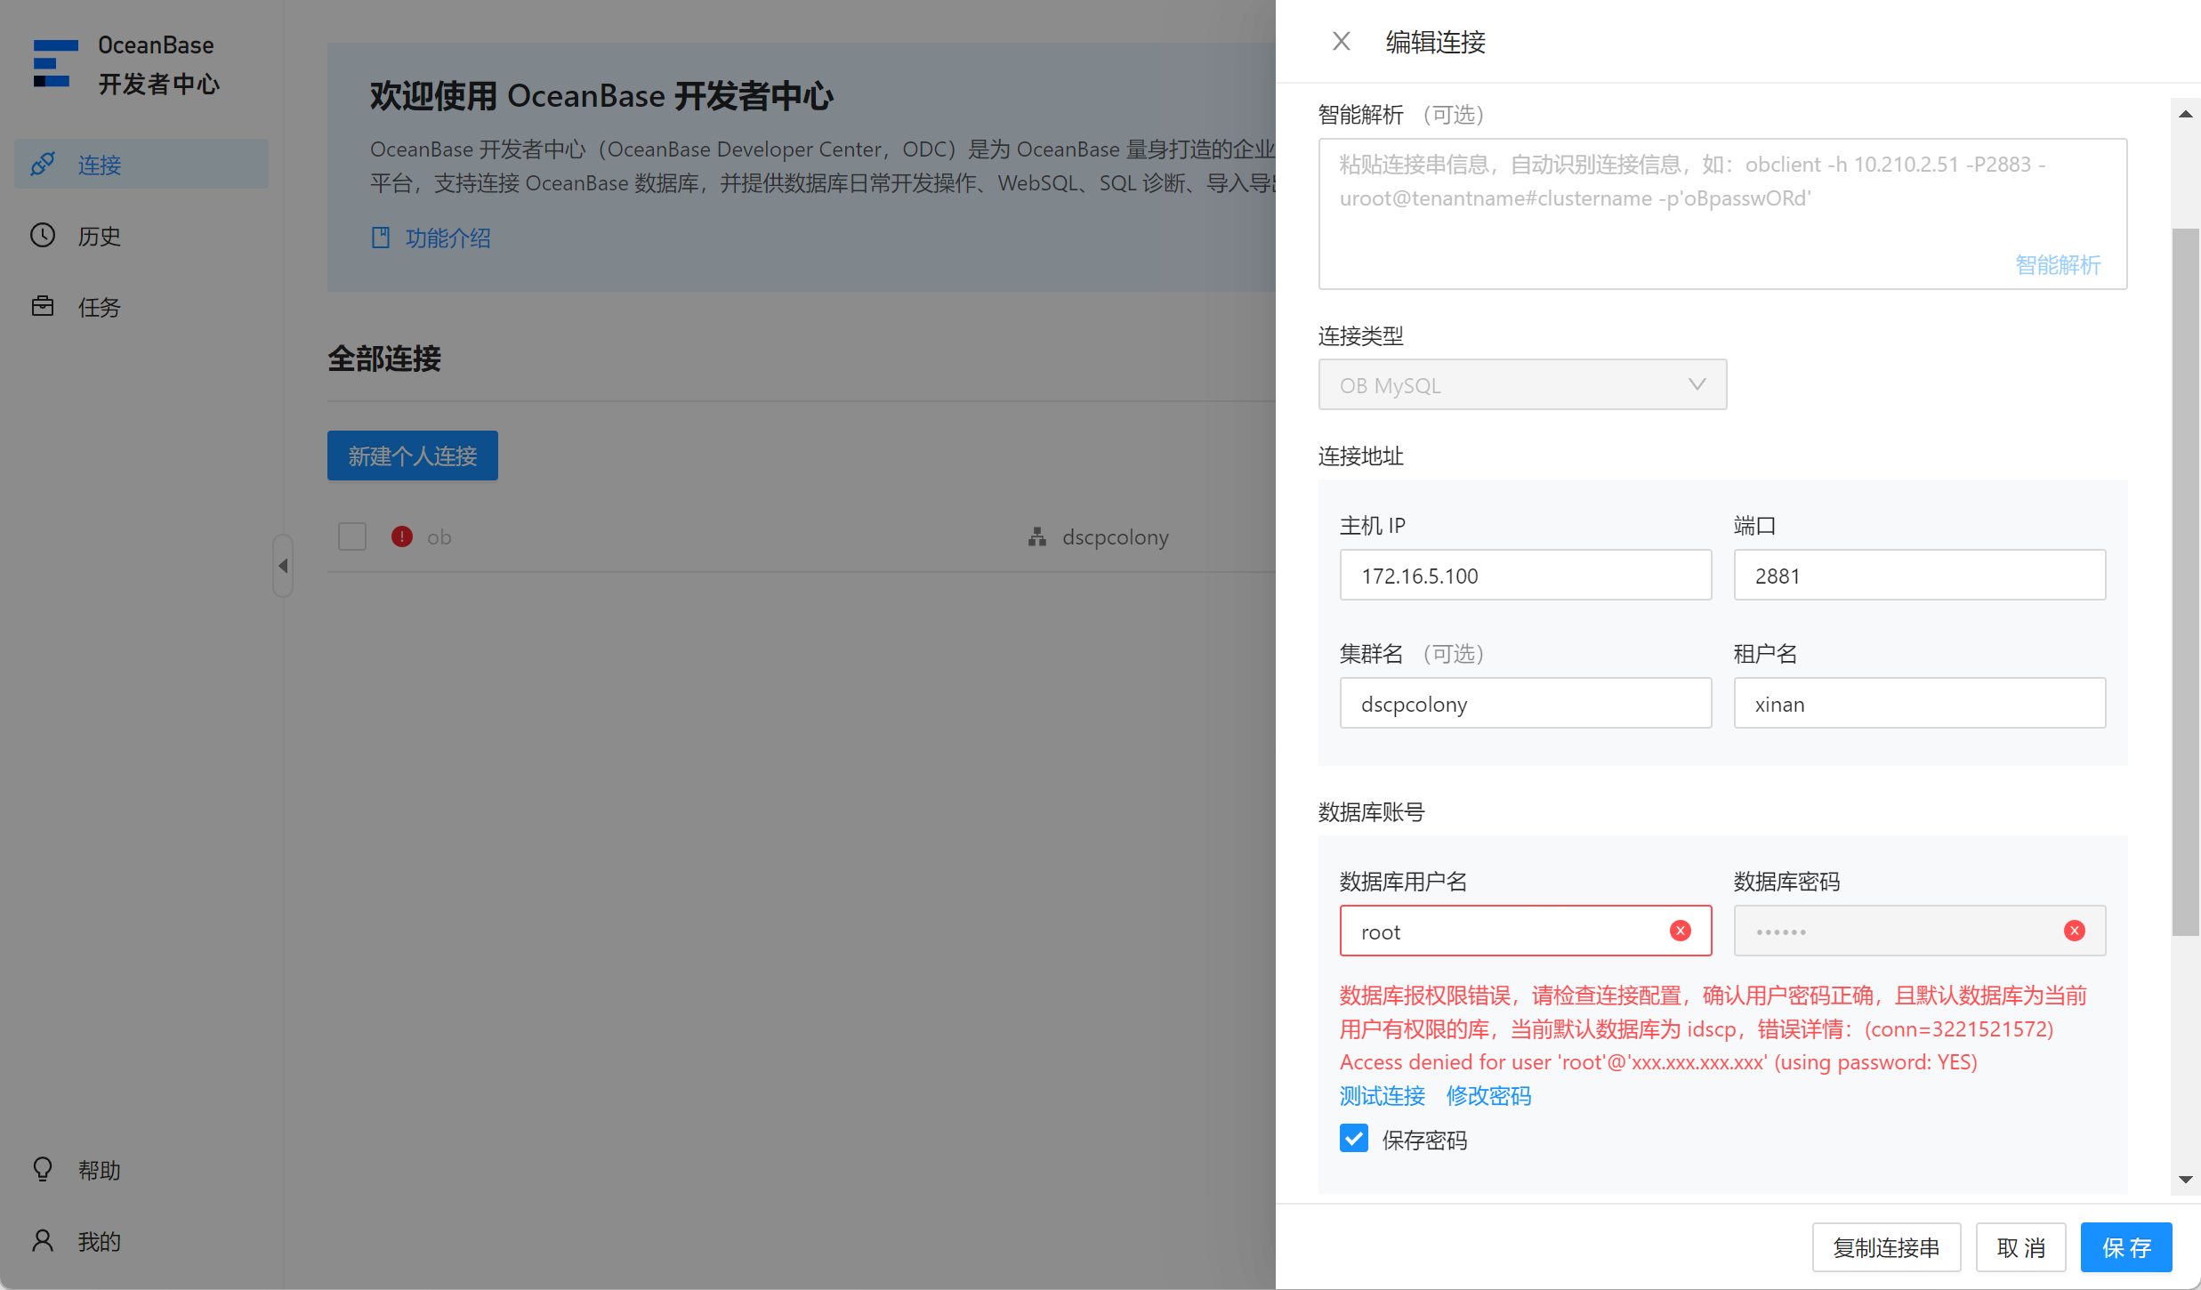The image size is (2201, 1290).
Task: Click the cluster icon beside dscpcolony
Action: click(1036, 536)
